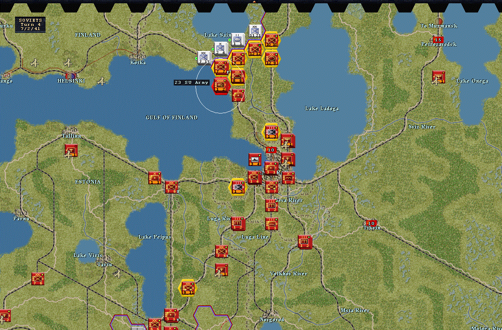Image resolution: width=502 pixels, height=330 pixels.
Task: Click the Lake Peipus label
Action: 155,237
